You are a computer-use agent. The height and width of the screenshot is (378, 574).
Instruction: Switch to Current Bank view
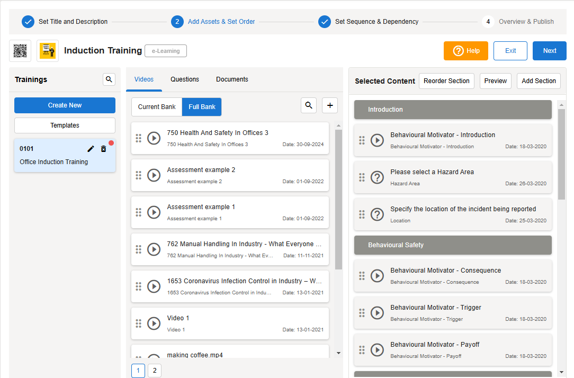(x=157, y=107)
